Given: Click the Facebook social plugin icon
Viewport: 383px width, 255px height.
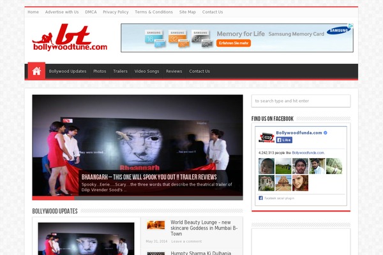Looking at the screenshot, I should (x=260, y=198).
